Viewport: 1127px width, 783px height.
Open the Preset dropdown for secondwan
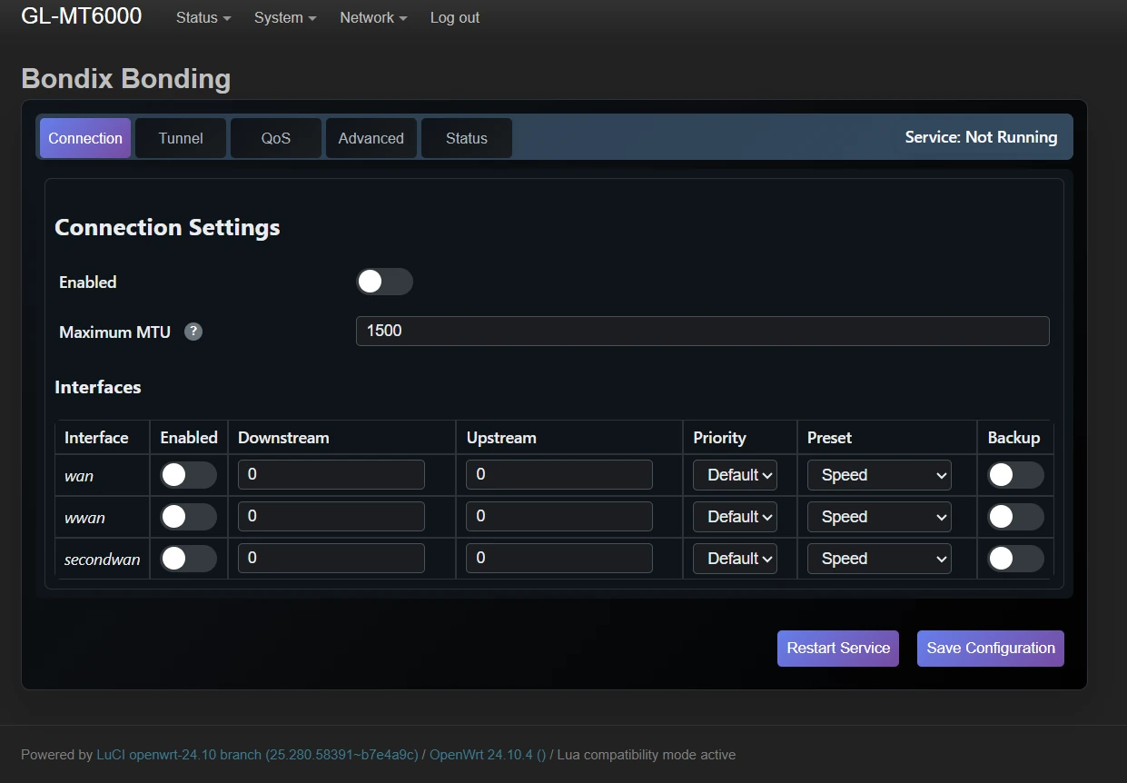879,559
